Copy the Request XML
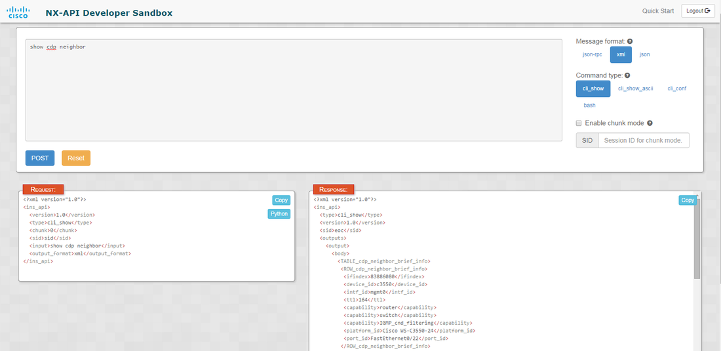Screen dimensions: 721x351 (281, 200)
